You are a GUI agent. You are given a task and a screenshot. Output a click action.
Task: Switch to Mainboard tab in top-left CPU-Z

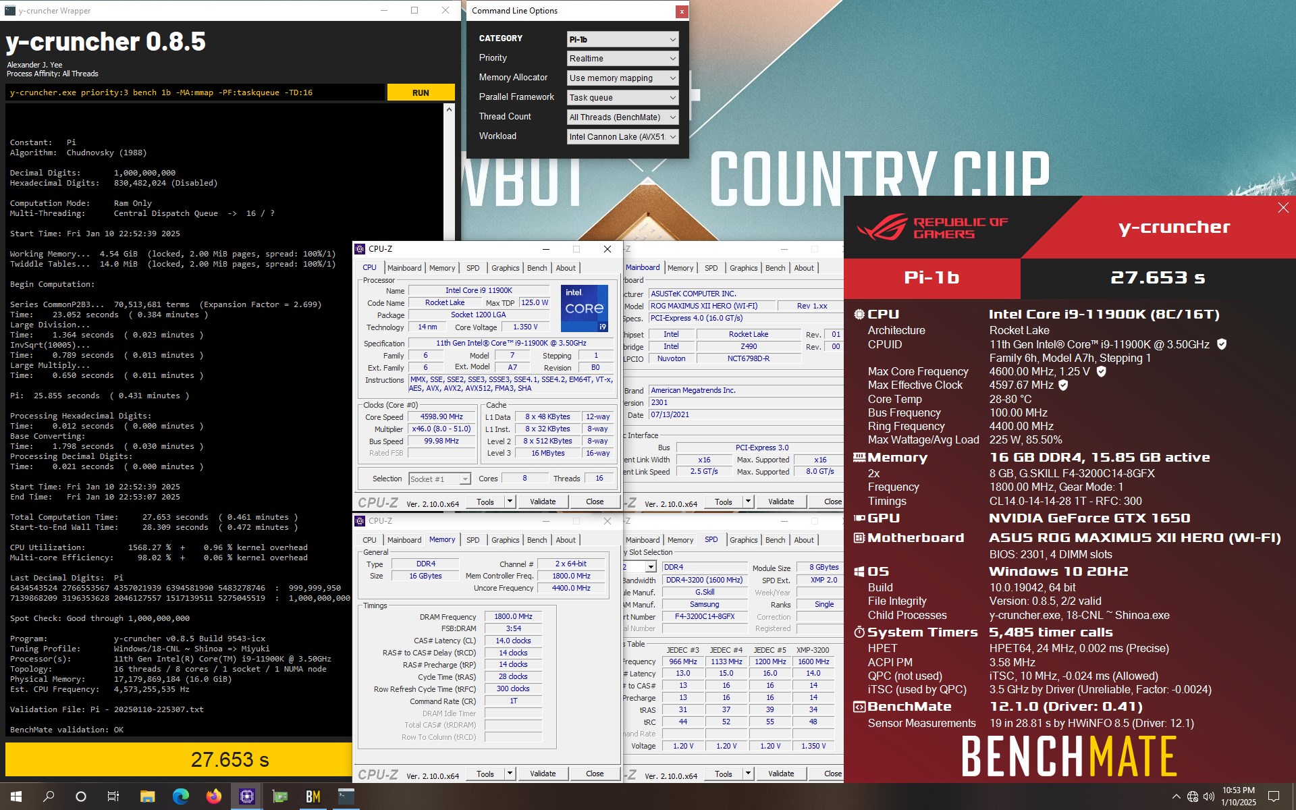click(x=404, y=268)
